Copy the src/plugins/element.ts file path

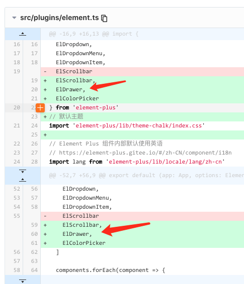(104, 18)
